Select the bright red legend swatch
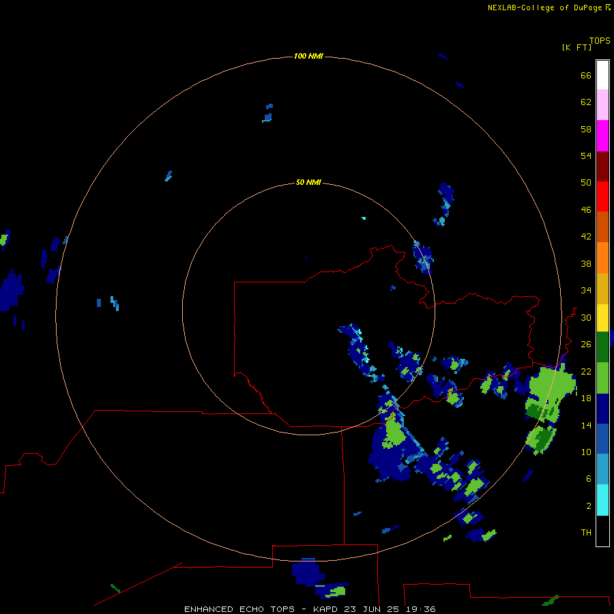614x614 pixels. [x=602, y=196]
